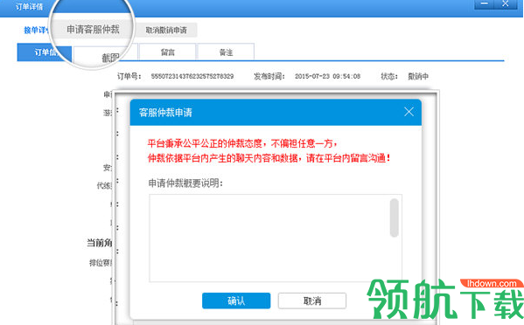This screenshot has height=325, width=524.
Task: Click the 订单号 label
Action: pyautogui.click(x=129, y=76)
